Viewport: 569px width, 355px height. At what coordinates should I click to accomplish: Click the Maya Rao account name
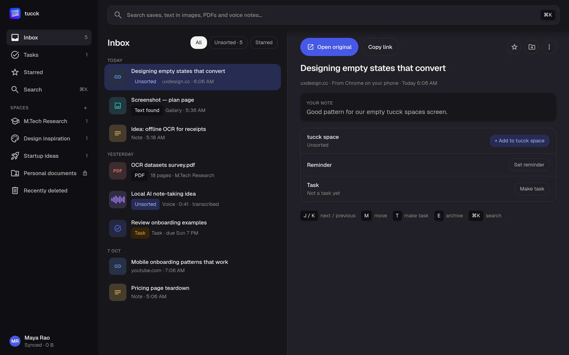click(x=37, y=338)
